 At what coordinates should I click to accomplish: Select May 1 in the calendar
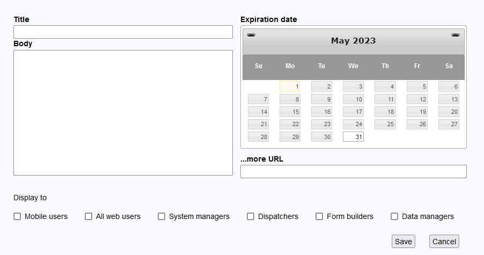pos(290,86)
